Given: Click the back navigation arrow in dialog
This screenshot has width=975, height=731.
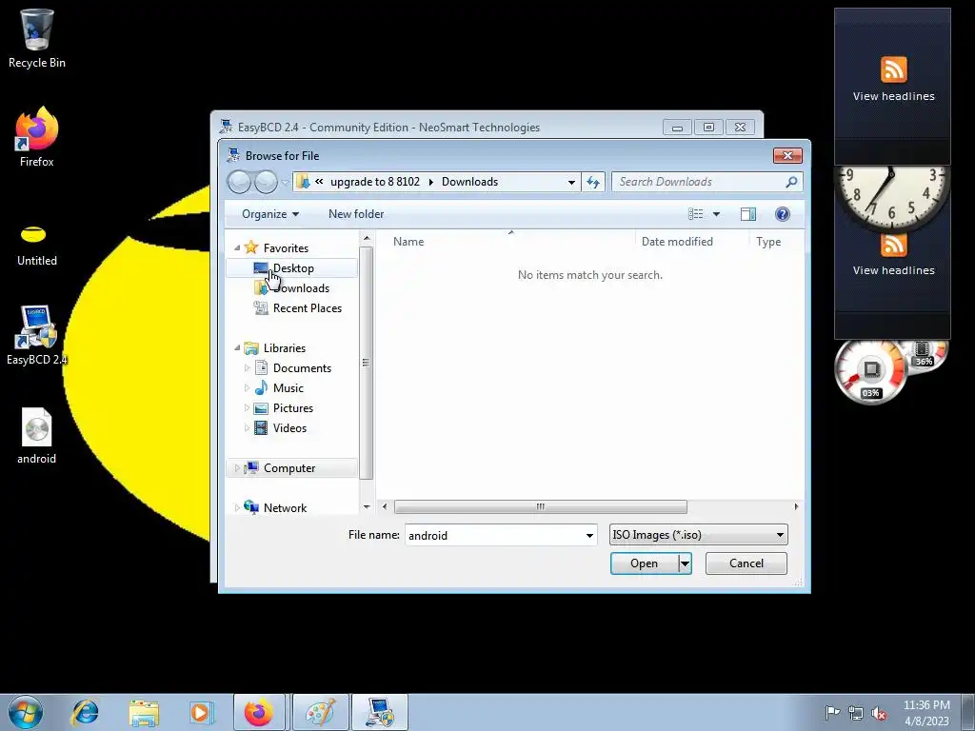Looking at the screenshot, I should pyautogui.click(x=239, y=182).
